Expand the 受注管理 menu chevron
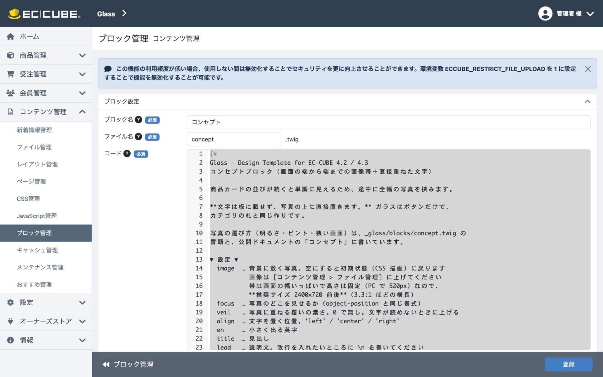 [82, 74]
